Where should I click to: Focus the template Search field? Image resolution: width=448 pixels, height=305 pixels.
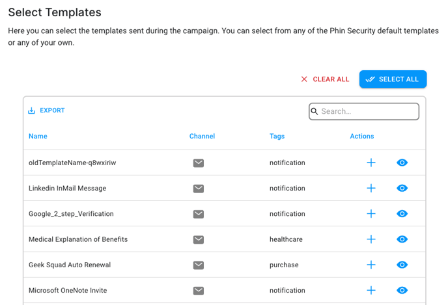pyautogui.click(x=364, y=111)
